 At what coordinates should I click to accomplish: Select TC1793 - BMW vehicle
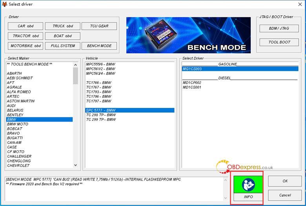(x=130, y=92)
